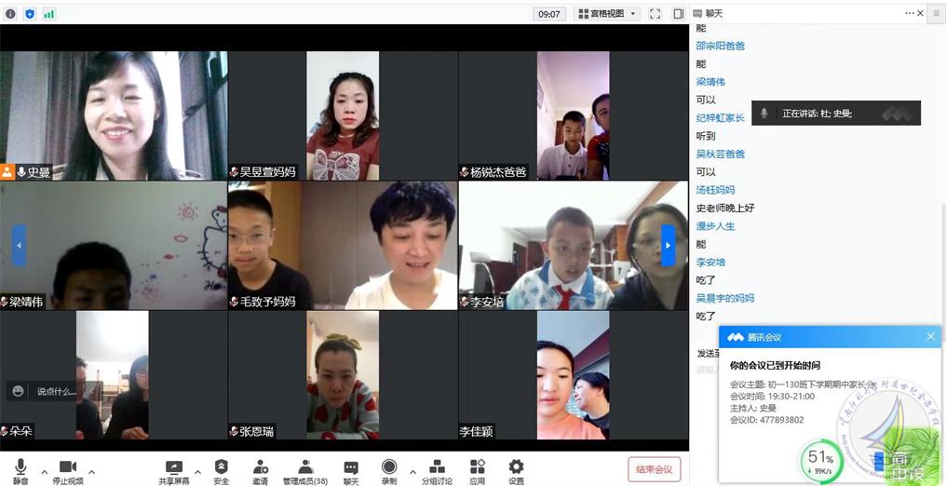Viewport: 946px width, 486px height.
Task: Go to next page of video grid
Action: 668,245
